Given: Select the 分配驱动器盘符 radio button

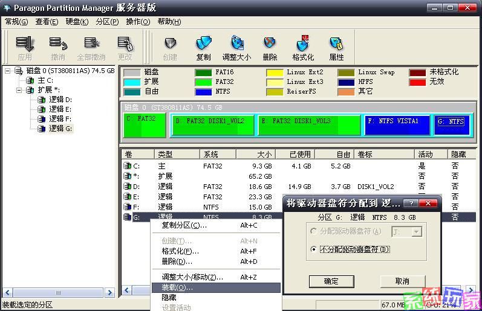Looking at the screenshot, I should (313, 231).
